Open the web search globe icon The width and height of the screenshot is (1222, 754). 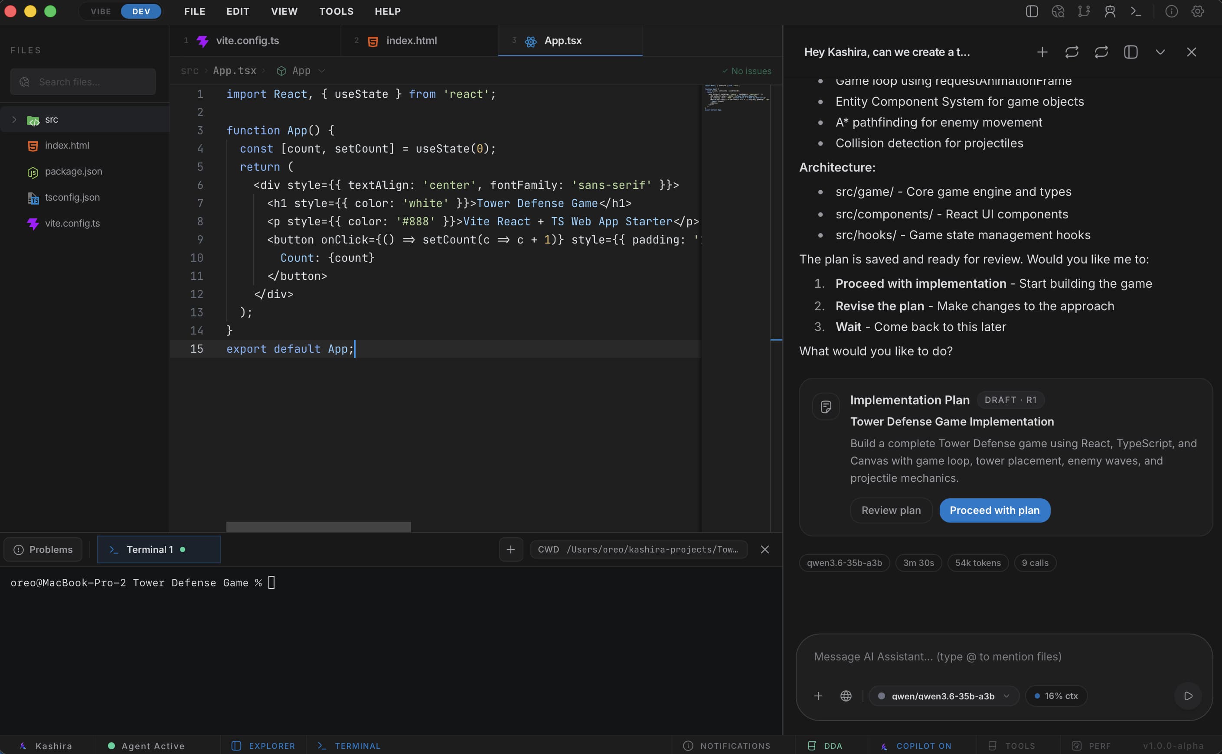(x=1058, y=11)
